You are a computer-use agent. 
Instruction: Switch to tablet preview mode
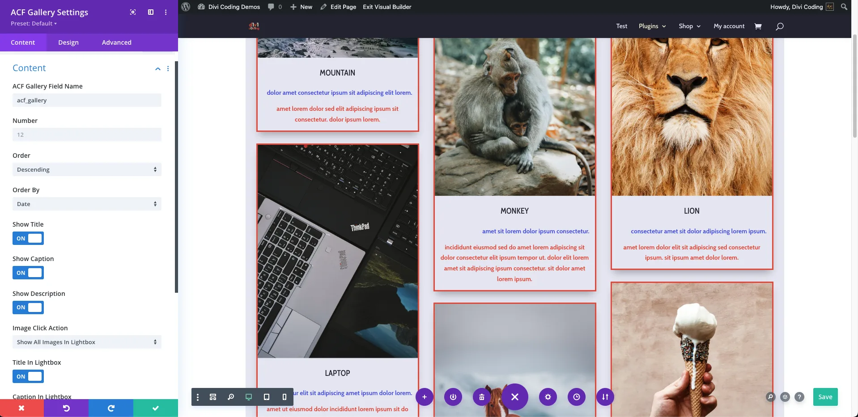pos(266,397)
